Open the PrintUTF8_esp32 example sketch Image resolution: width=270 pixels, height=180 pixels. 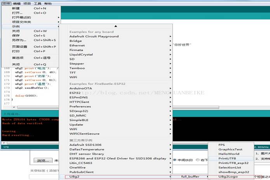(x=231, y=163)
